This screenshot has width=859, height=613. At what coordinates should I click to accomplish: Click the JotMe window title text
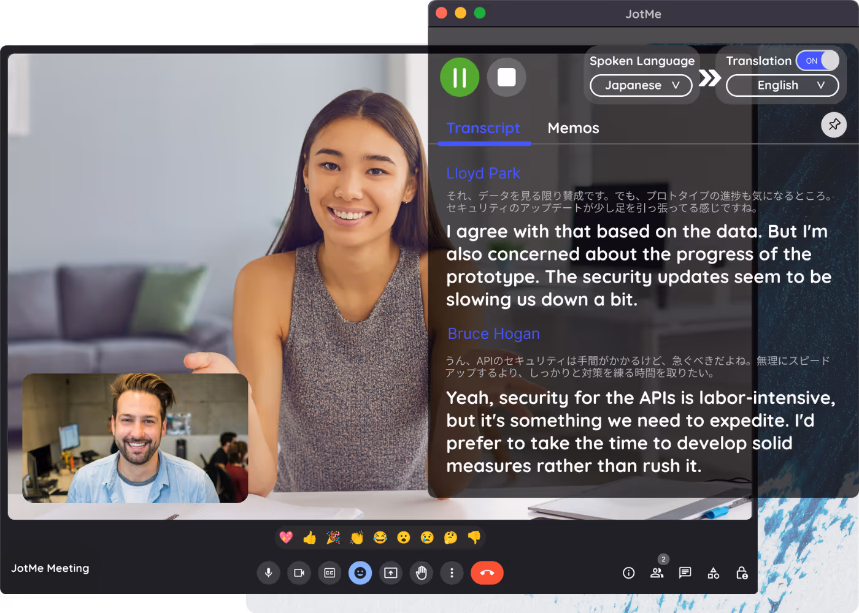point(643,13)
